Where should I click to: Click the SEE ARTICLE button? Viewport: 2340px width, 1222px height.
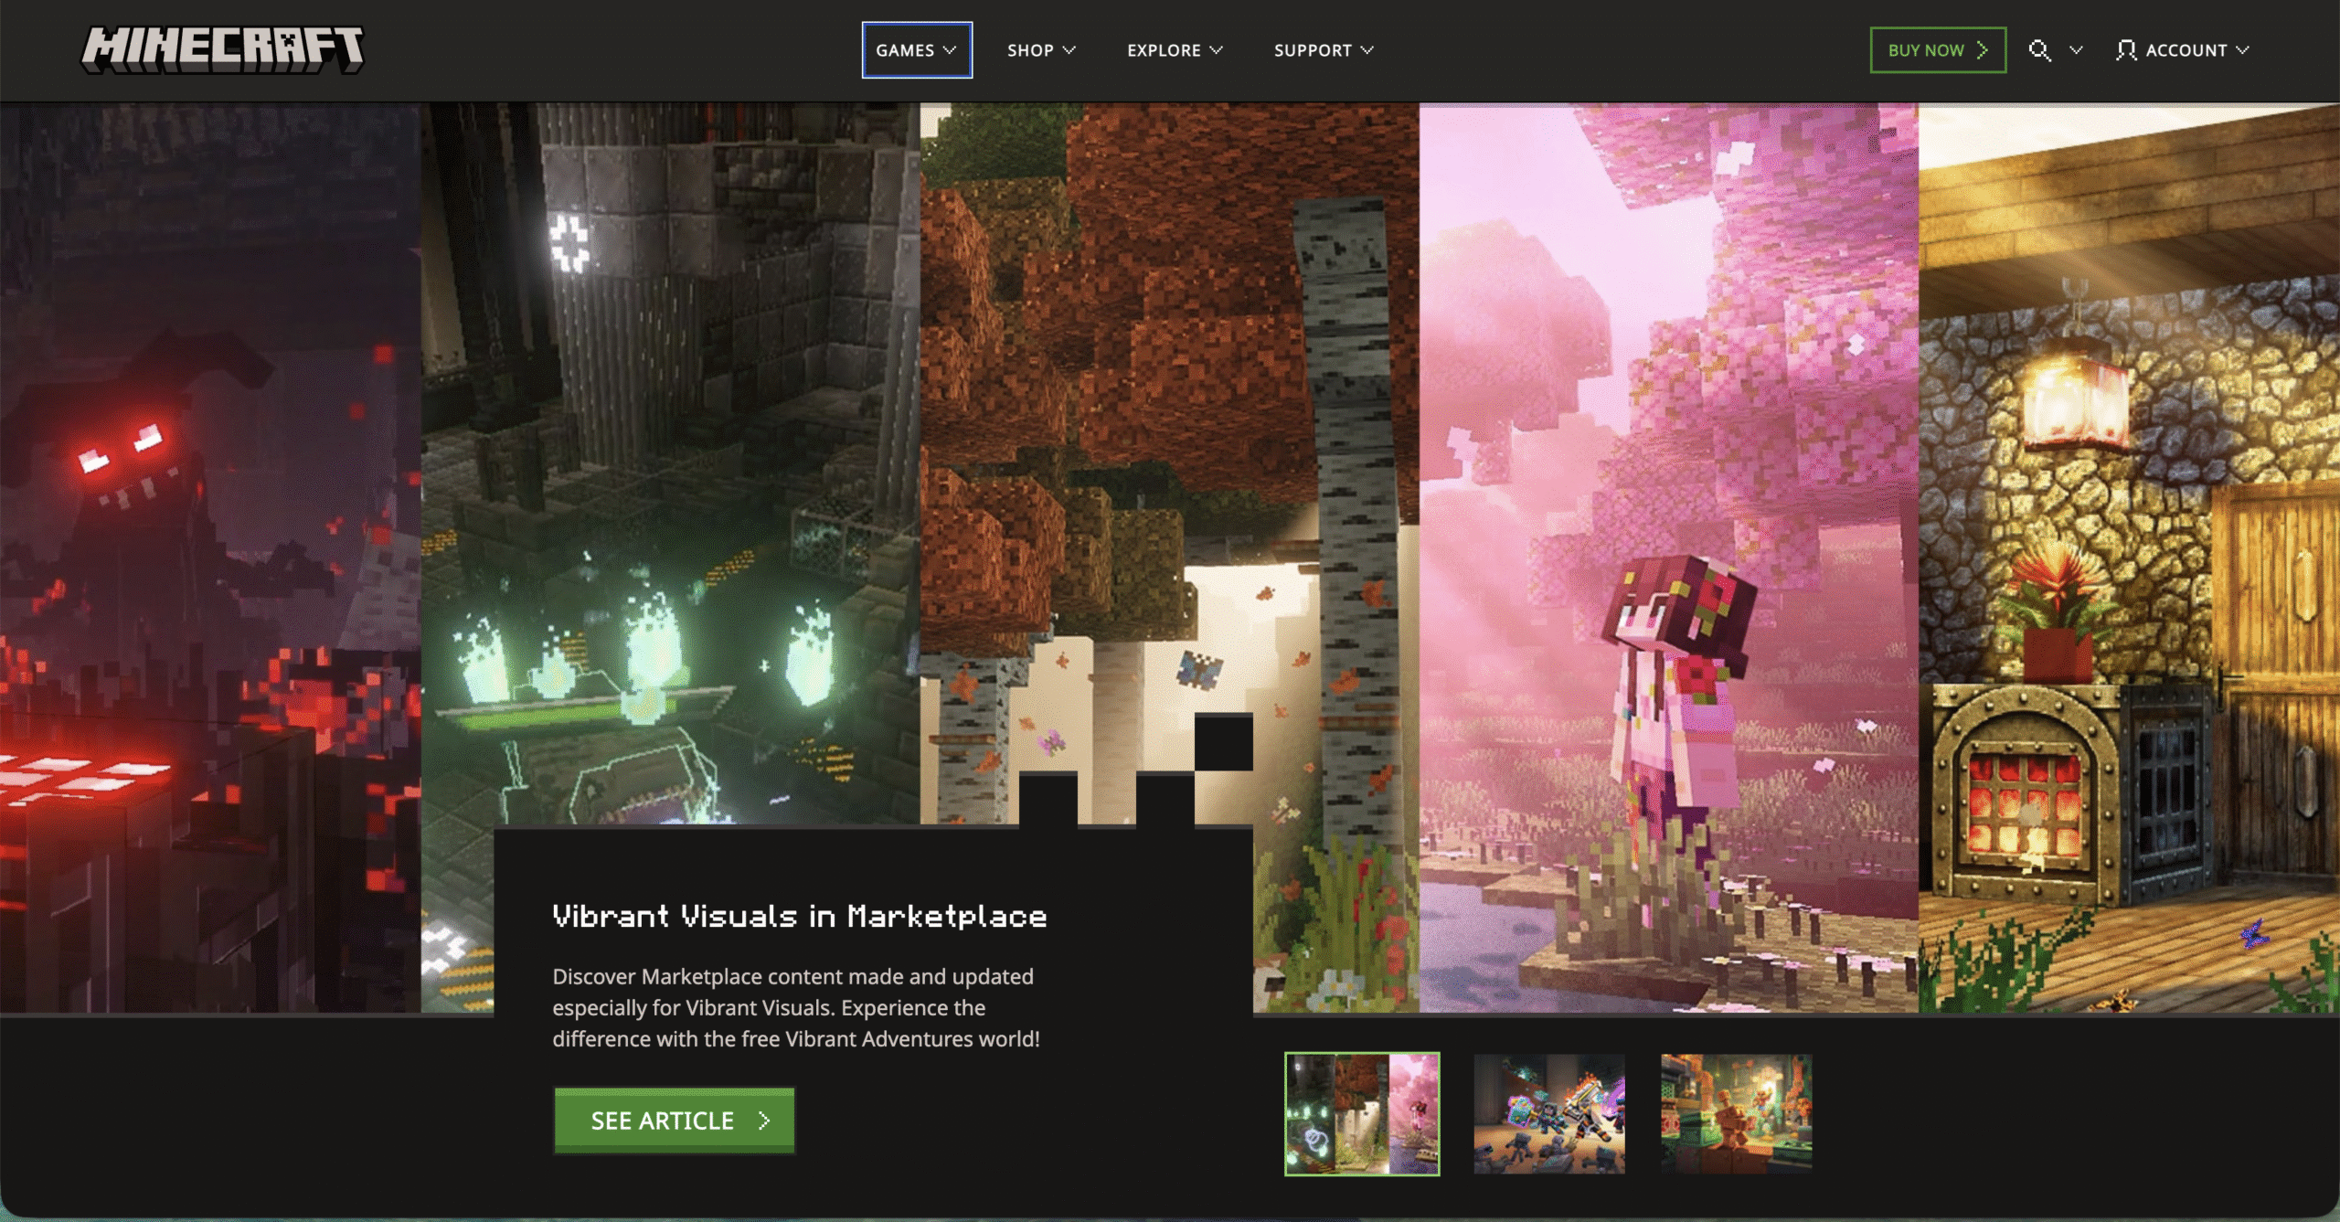[674, 1121]
